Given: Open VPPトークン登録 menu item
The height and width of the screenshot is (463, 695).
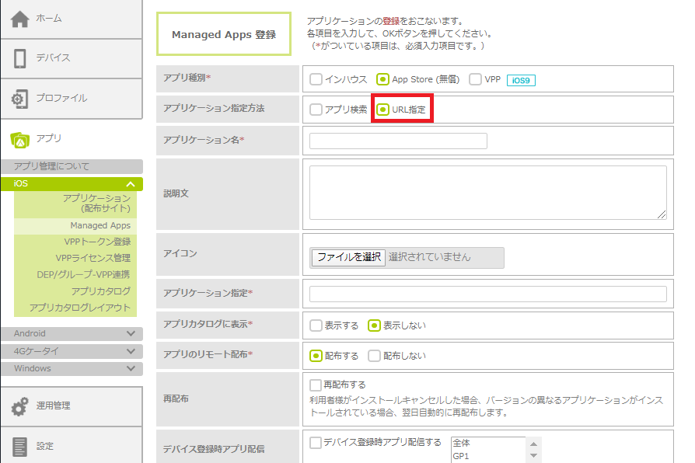Looking at the screenshot, I should 97,242.
